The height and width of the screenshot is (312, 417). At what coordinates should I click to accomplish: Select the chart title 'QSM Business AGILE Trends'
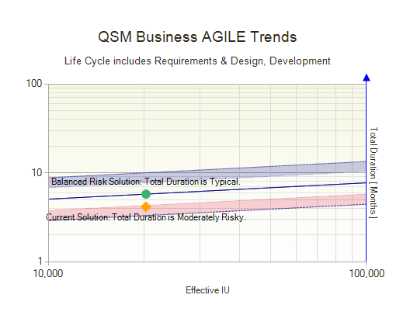click(197, 36)
